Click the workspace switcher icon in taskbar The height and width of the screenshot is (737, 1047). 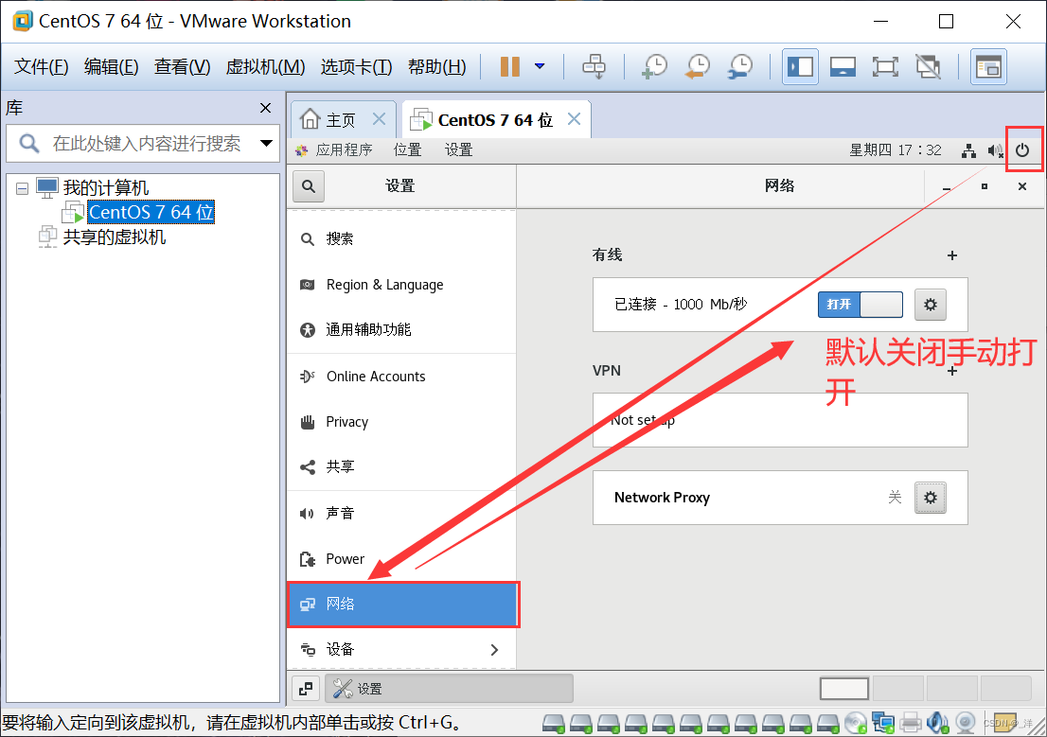coord(306,689)
